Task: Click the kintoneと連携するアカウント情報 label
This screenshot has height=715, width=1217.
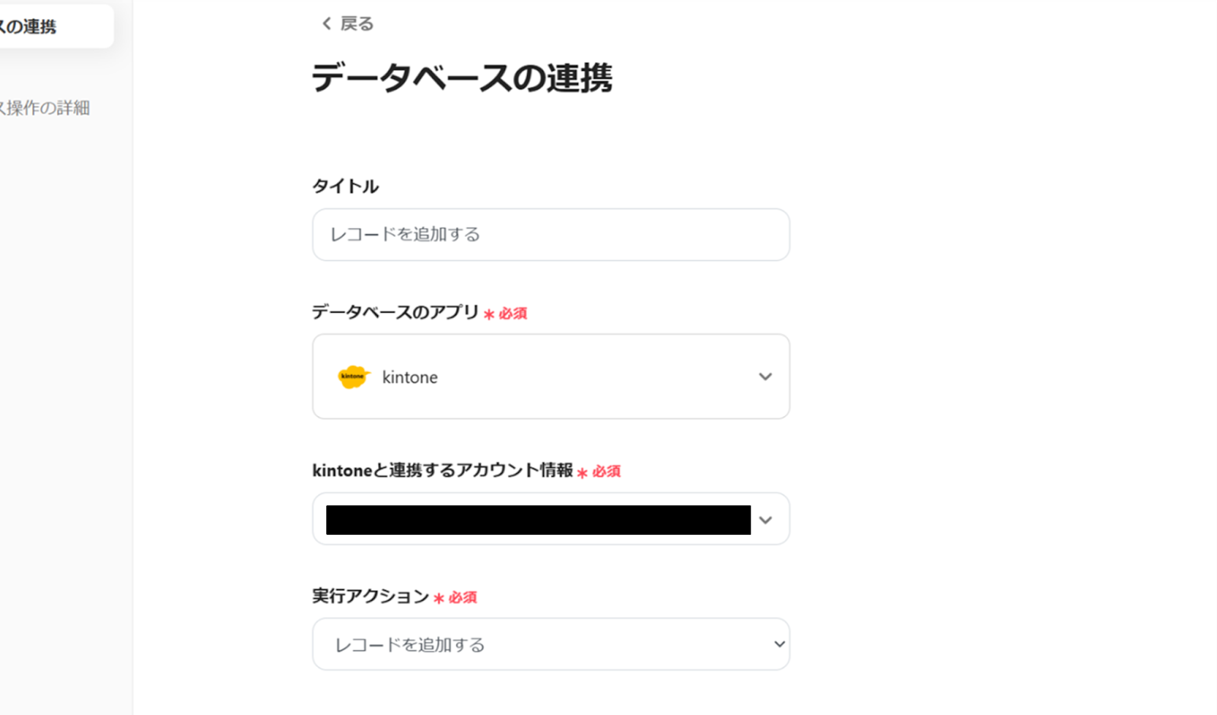Action: (442, 471)
